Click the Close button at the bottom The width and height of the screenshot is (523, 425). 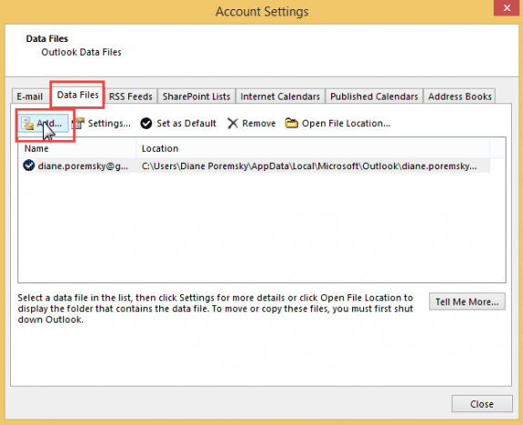coord(482,404)
